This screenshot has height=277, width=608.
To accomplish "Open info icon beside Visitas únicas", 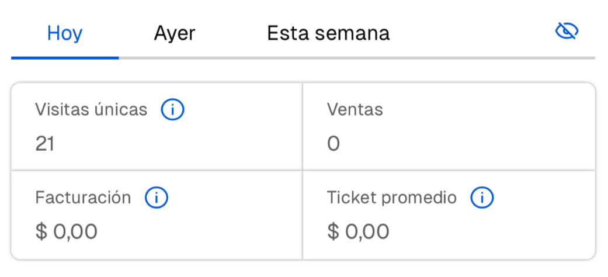I will click(173, 109).
